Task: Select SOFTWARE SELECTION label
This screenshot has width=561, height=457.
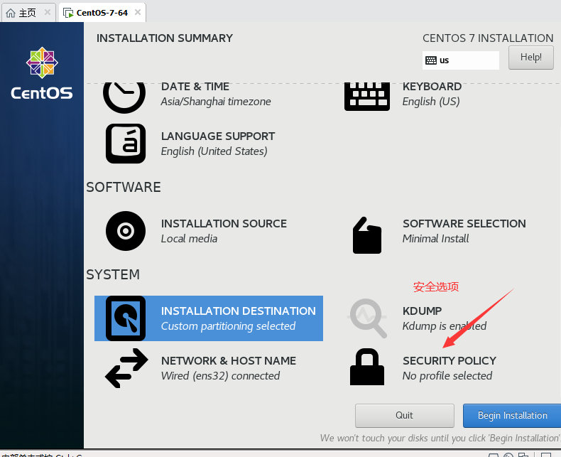Action: point(464,224)
